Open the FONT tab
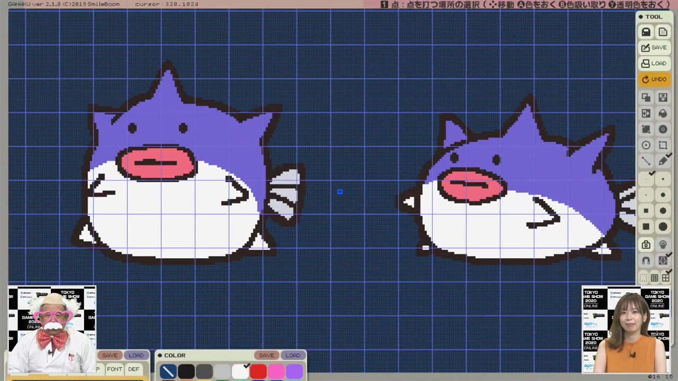The width and height of the screenshot is (678, 381). (x=114, y=369)
